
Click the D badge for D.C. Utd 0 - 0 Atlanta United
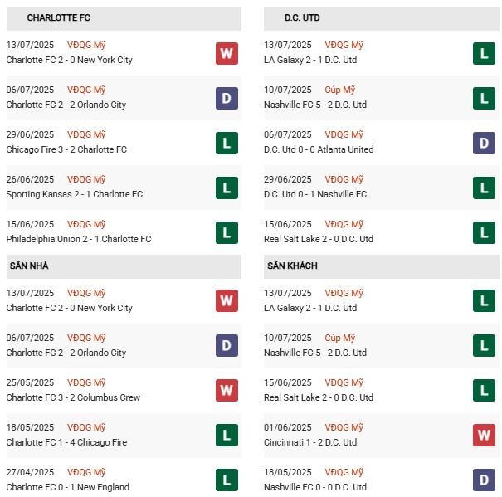tap(485, 143)
